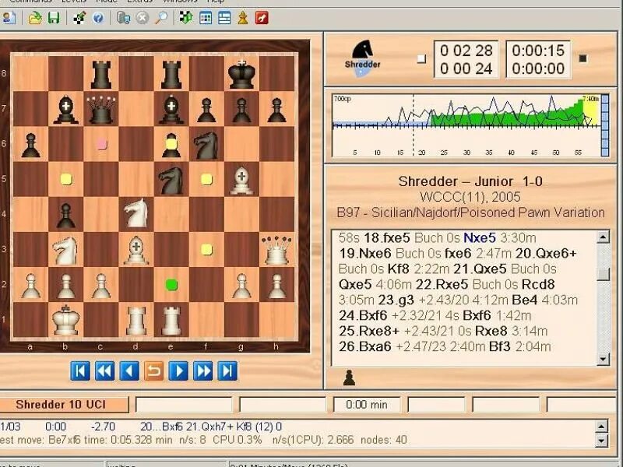Open engine settings with the red wrench icon

tap(261, 17)
